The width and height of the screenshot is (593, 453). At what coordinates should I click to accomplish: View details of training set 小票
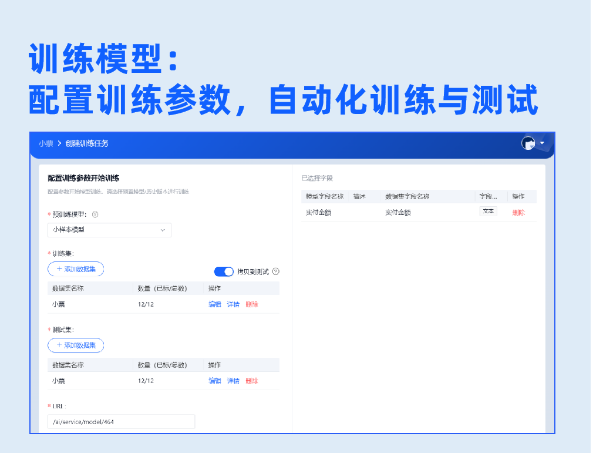pyautogui.click(x=233, y=304)
